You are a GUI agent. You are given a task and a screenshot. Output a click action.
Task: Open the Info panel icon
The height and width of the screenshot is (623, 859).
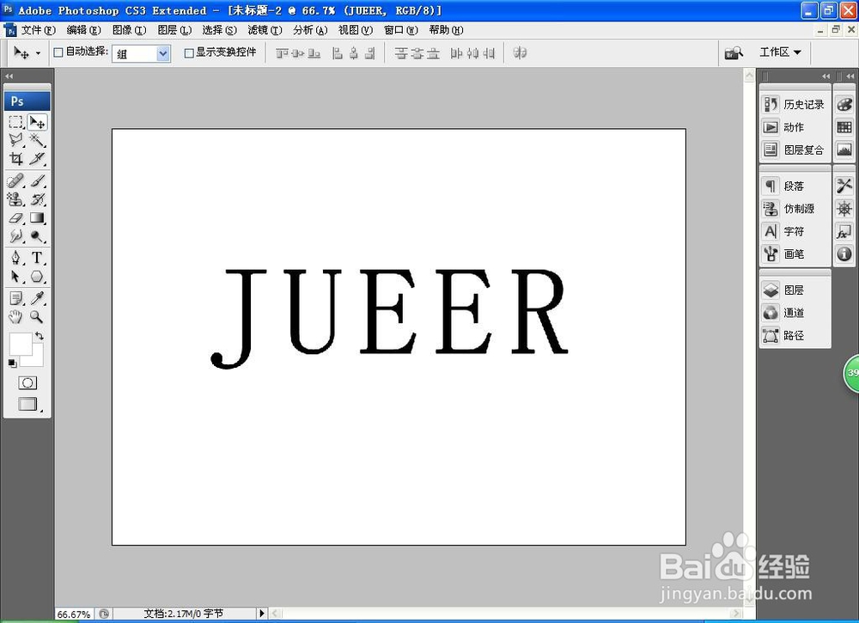pyautogui.click(x=844, y=253)
